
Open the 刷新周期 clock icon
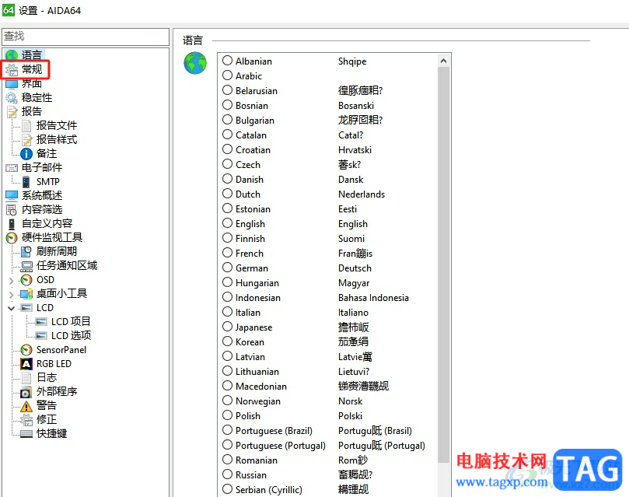[x=26, y=251]
